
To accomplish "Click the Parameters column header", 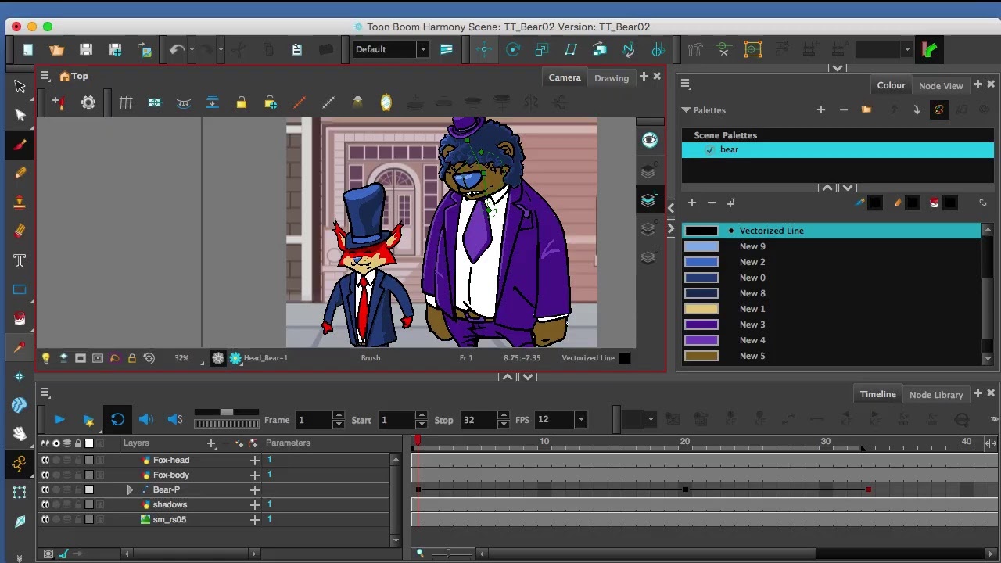I will (x=288, y=443).
